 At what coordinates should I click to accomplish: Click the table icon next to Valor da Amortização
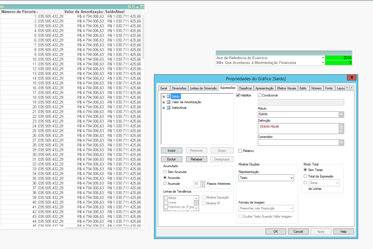168,102
